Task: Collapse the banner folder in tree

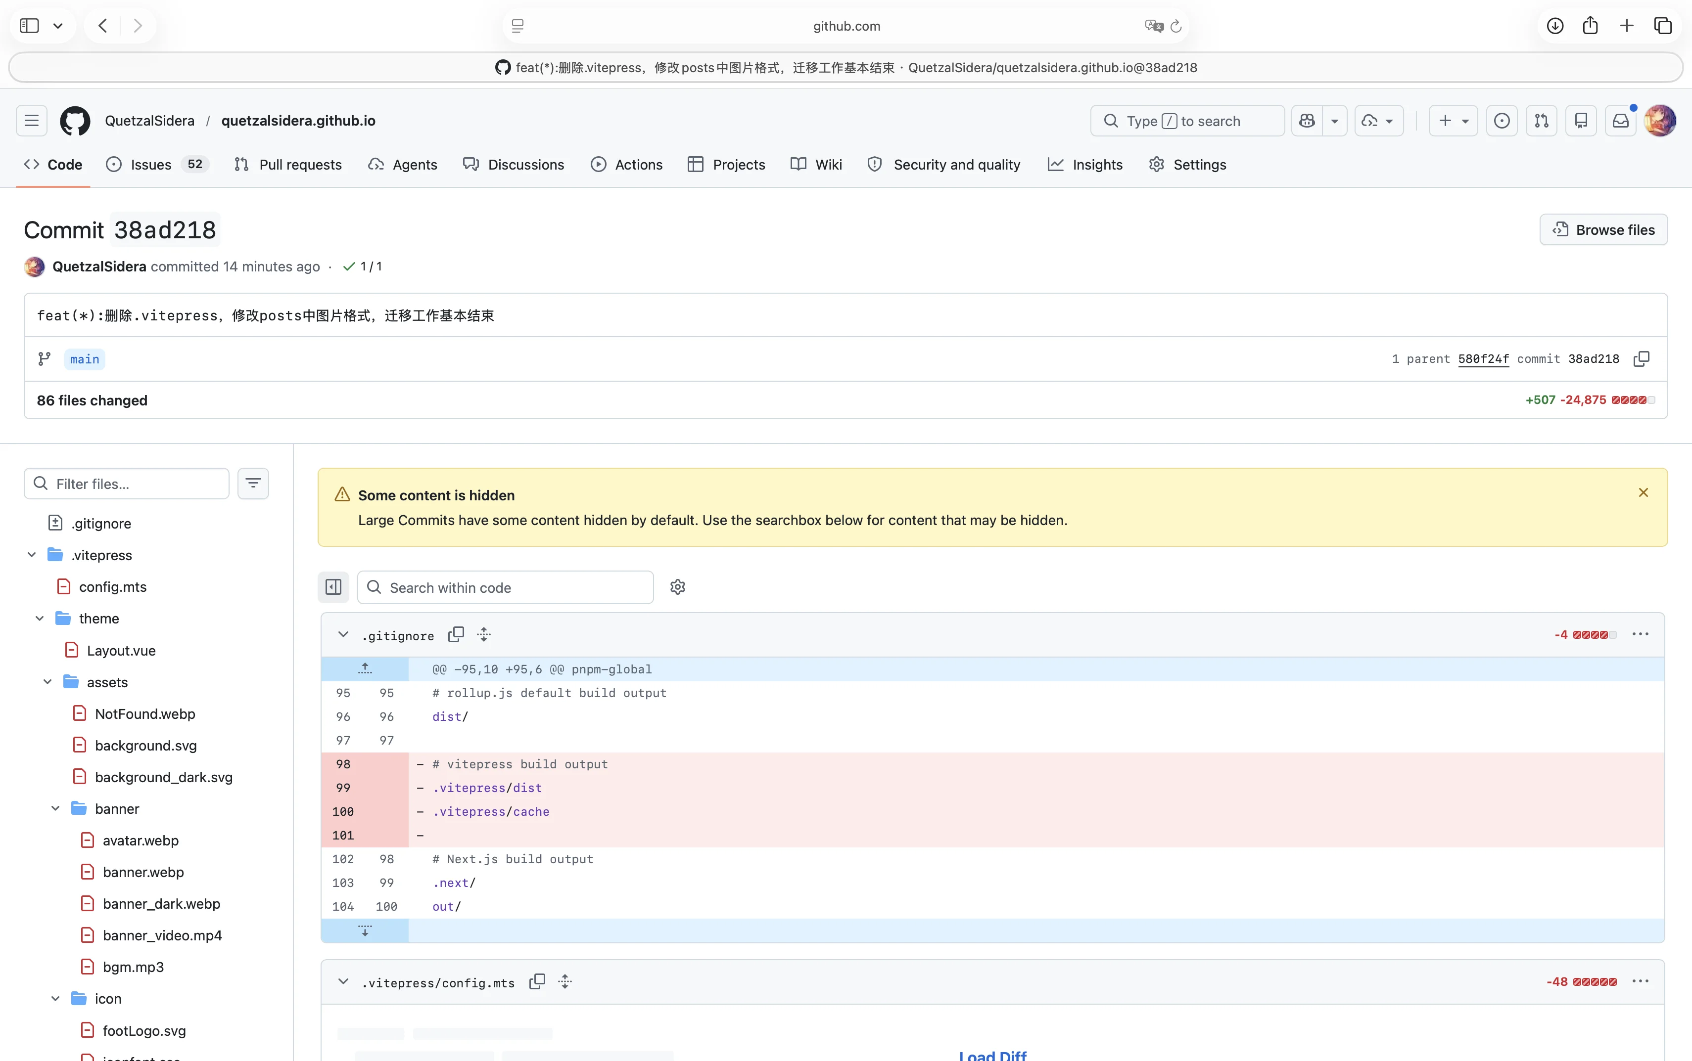Action: [55, 808]
